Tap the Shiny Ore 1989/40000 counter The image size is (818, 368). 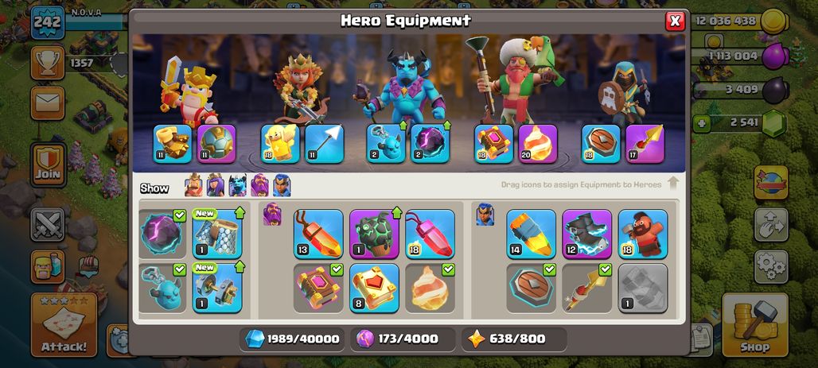(x=293, y=339)
